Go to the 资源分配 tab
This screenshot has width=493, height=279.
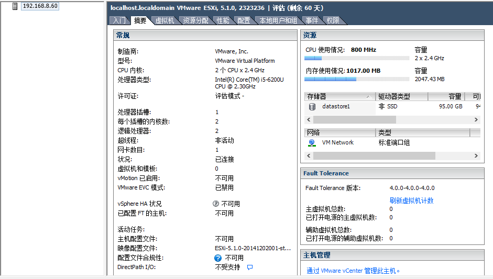tap(195, 20)
